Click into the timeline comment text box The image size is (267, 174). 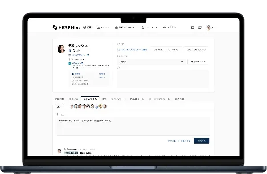133,126
